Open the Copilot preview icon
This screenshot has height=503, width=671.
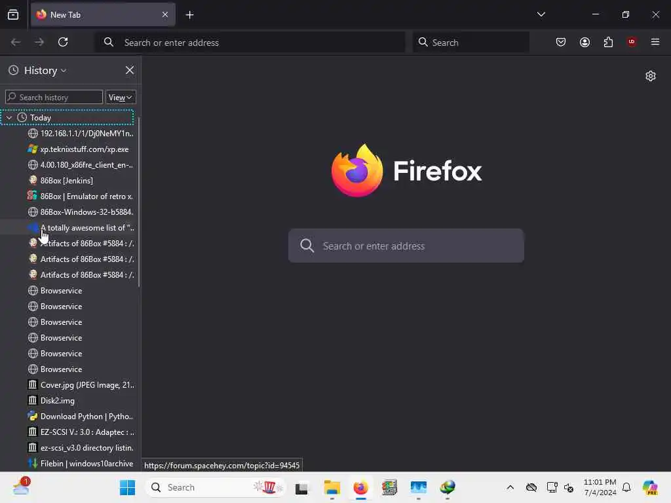(649, 487)
